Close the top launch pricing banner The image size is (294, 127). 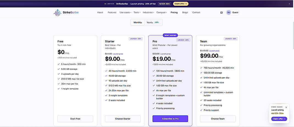click(x=289, y=4)
